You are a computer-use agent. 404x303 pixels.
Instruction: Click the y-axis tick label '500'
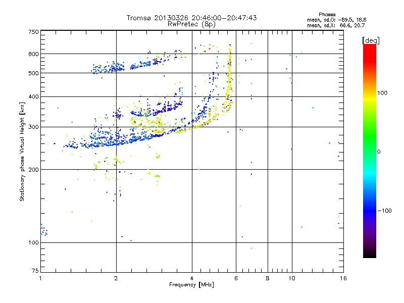[x=33, y=73]
